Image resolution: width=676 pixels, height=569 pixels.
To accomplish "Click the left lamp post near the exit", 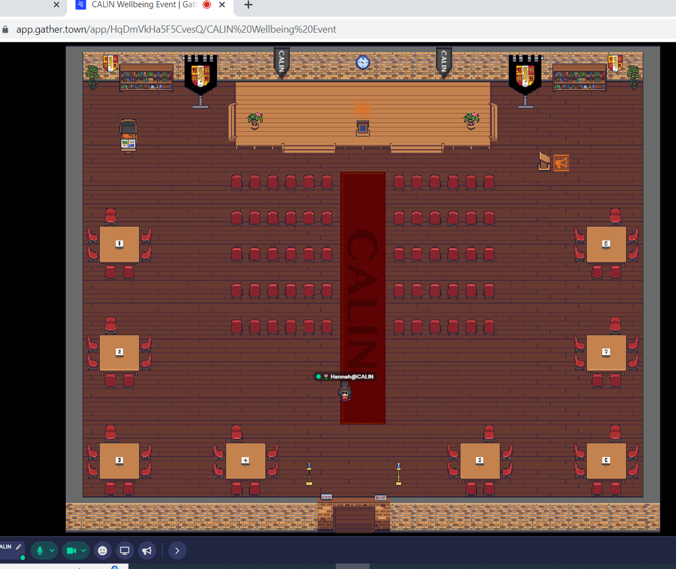I will [x=309, y=474].
